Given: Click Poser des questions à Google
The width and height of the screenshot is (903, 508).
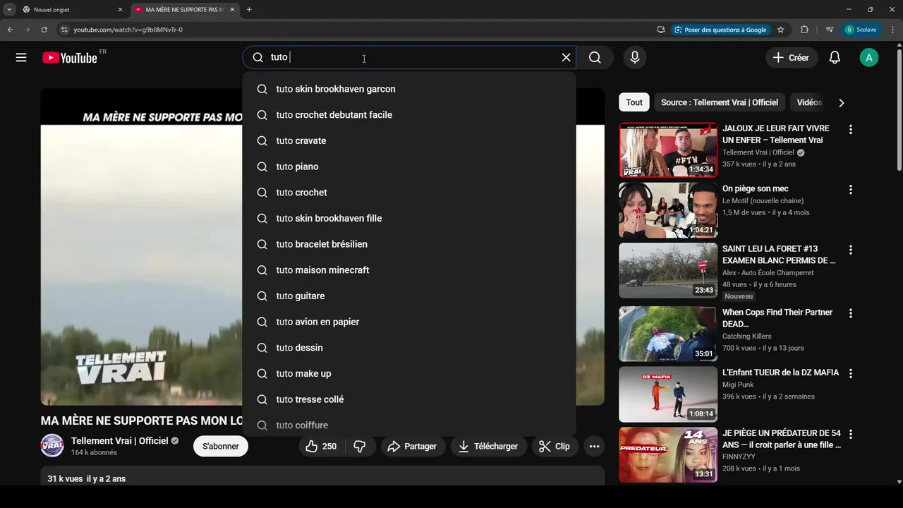Looking at the screenshot, I should (x=720, y=30).
